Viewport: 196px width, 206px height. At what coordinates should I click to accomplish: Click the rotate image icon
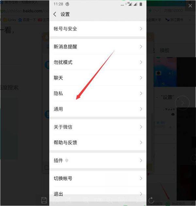point(151,200)
